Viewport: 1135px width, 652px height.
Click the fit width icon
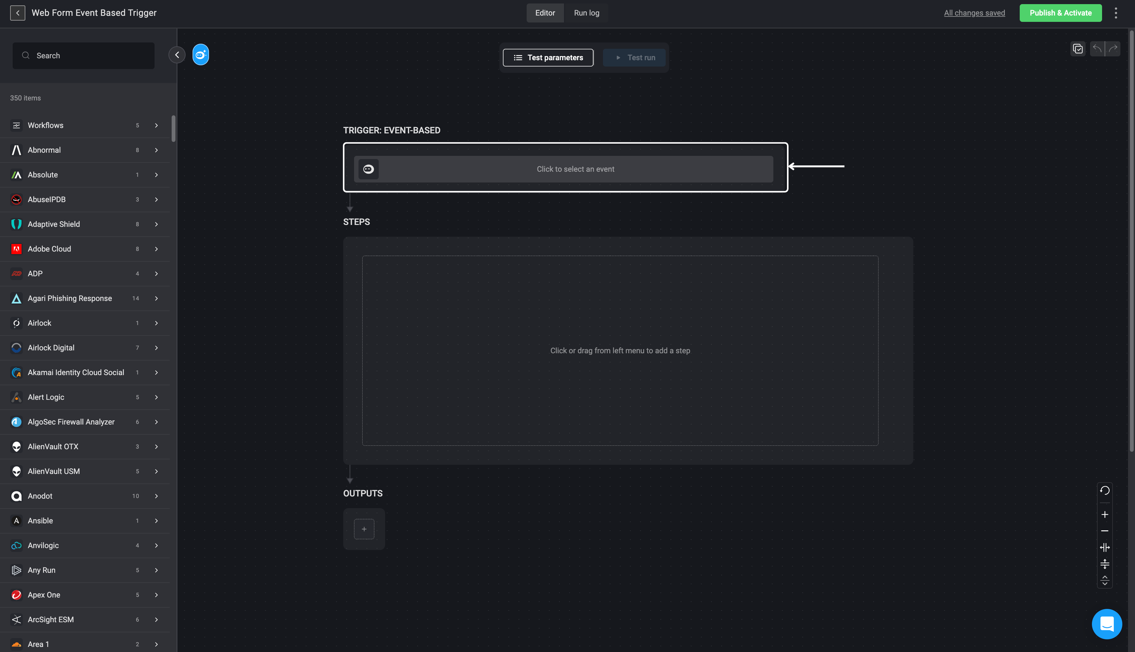(x=1105, y=547)
